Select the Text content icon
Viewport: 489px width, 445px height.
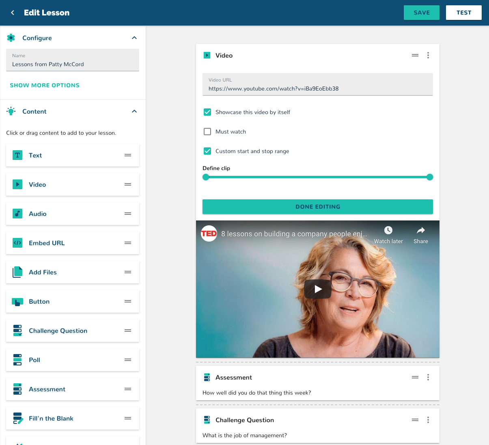pyautogui.click(x=17, y=155)
